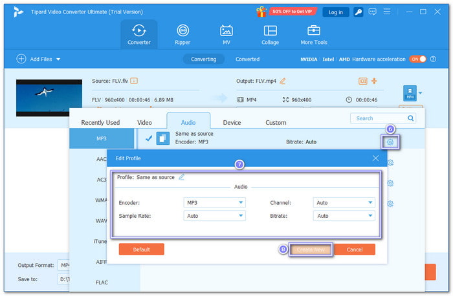Open the MV maker module
Image resolution: width=453 pixels, height=296 pixels.
(x=226, y=34)
